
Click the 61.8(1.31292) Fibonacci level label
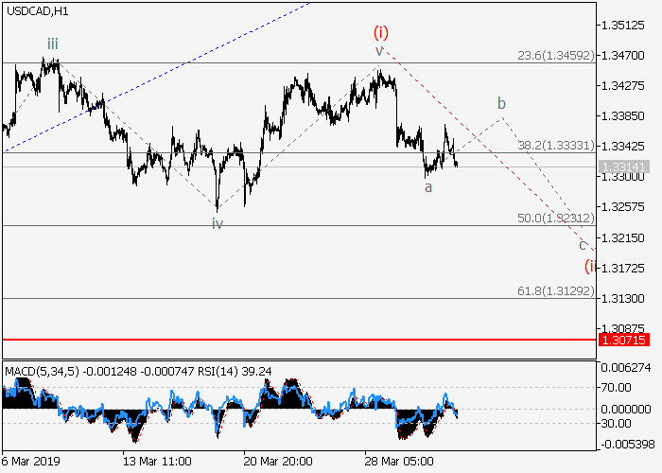(x=557, y=290)
